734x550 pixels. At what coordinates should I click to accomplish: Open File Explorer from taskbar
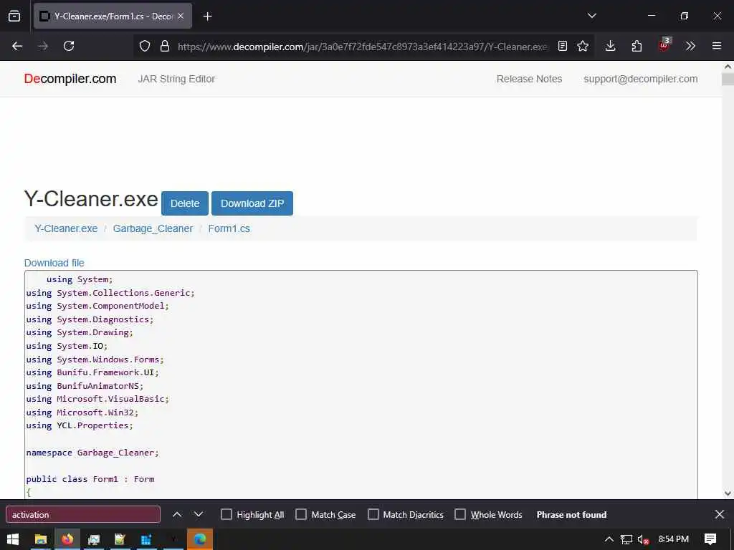(x=41, y=539)
